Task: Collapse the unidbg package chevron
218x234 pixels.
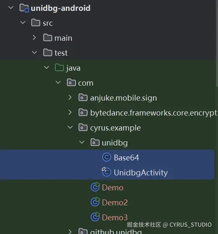Action: point(82,142)
